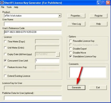Viewport: 111px width, 103px height.
Task: Minimize the Sheriff Licence Key Generator window
Action: pyautogui.click(x=99, y=3)
